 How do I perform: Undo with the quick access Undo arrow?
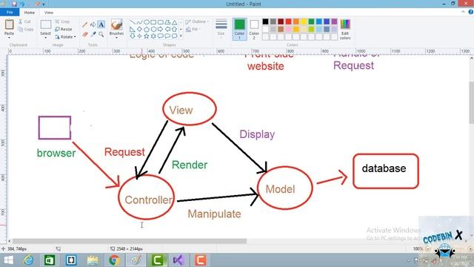(x=22, y=4)
